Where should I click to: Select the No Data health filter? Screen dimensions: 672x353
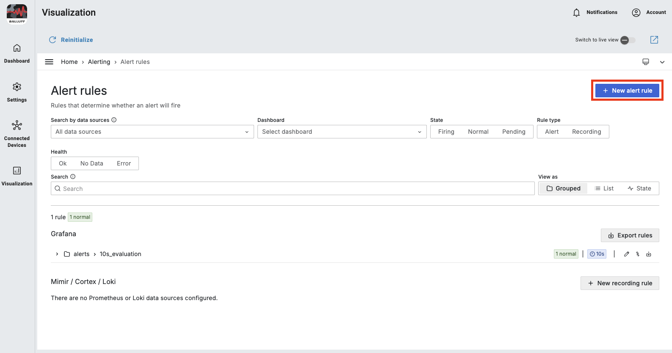pos(91,163)
